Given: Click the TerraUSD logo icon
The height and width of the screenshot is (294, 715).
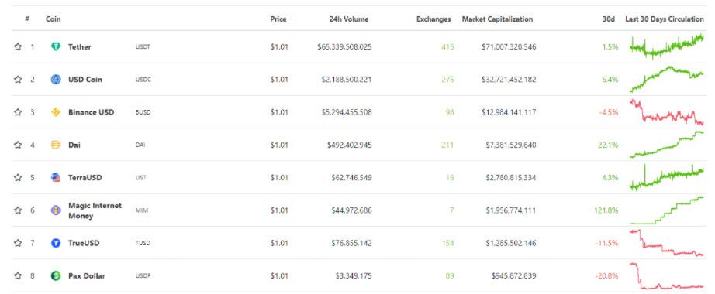Looking at the screenshot, I should point(56,177).
